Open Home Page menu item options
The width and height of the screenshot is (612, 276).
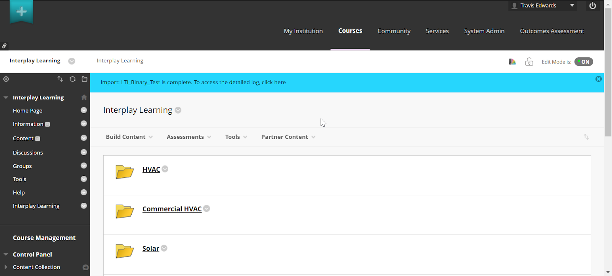84,110
